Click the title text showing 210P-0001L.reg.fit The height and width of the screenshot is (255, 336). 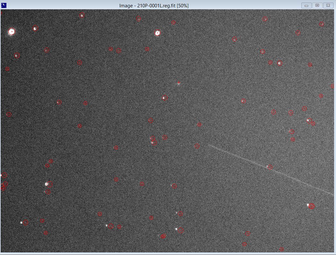click(x=154, y=5)
